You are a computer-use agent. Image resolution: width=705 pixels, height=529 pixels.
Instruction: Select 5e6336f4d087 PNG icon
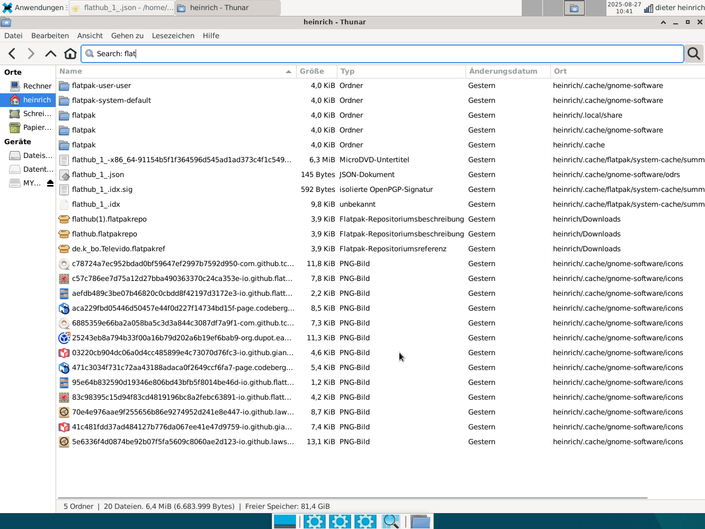tap(64, 442)
